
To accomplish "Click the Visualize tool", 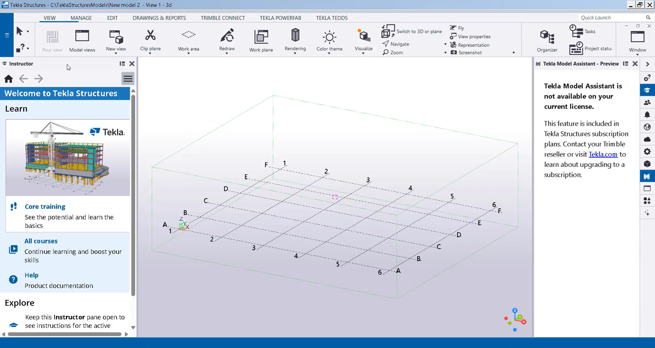I will click(364, 40).
